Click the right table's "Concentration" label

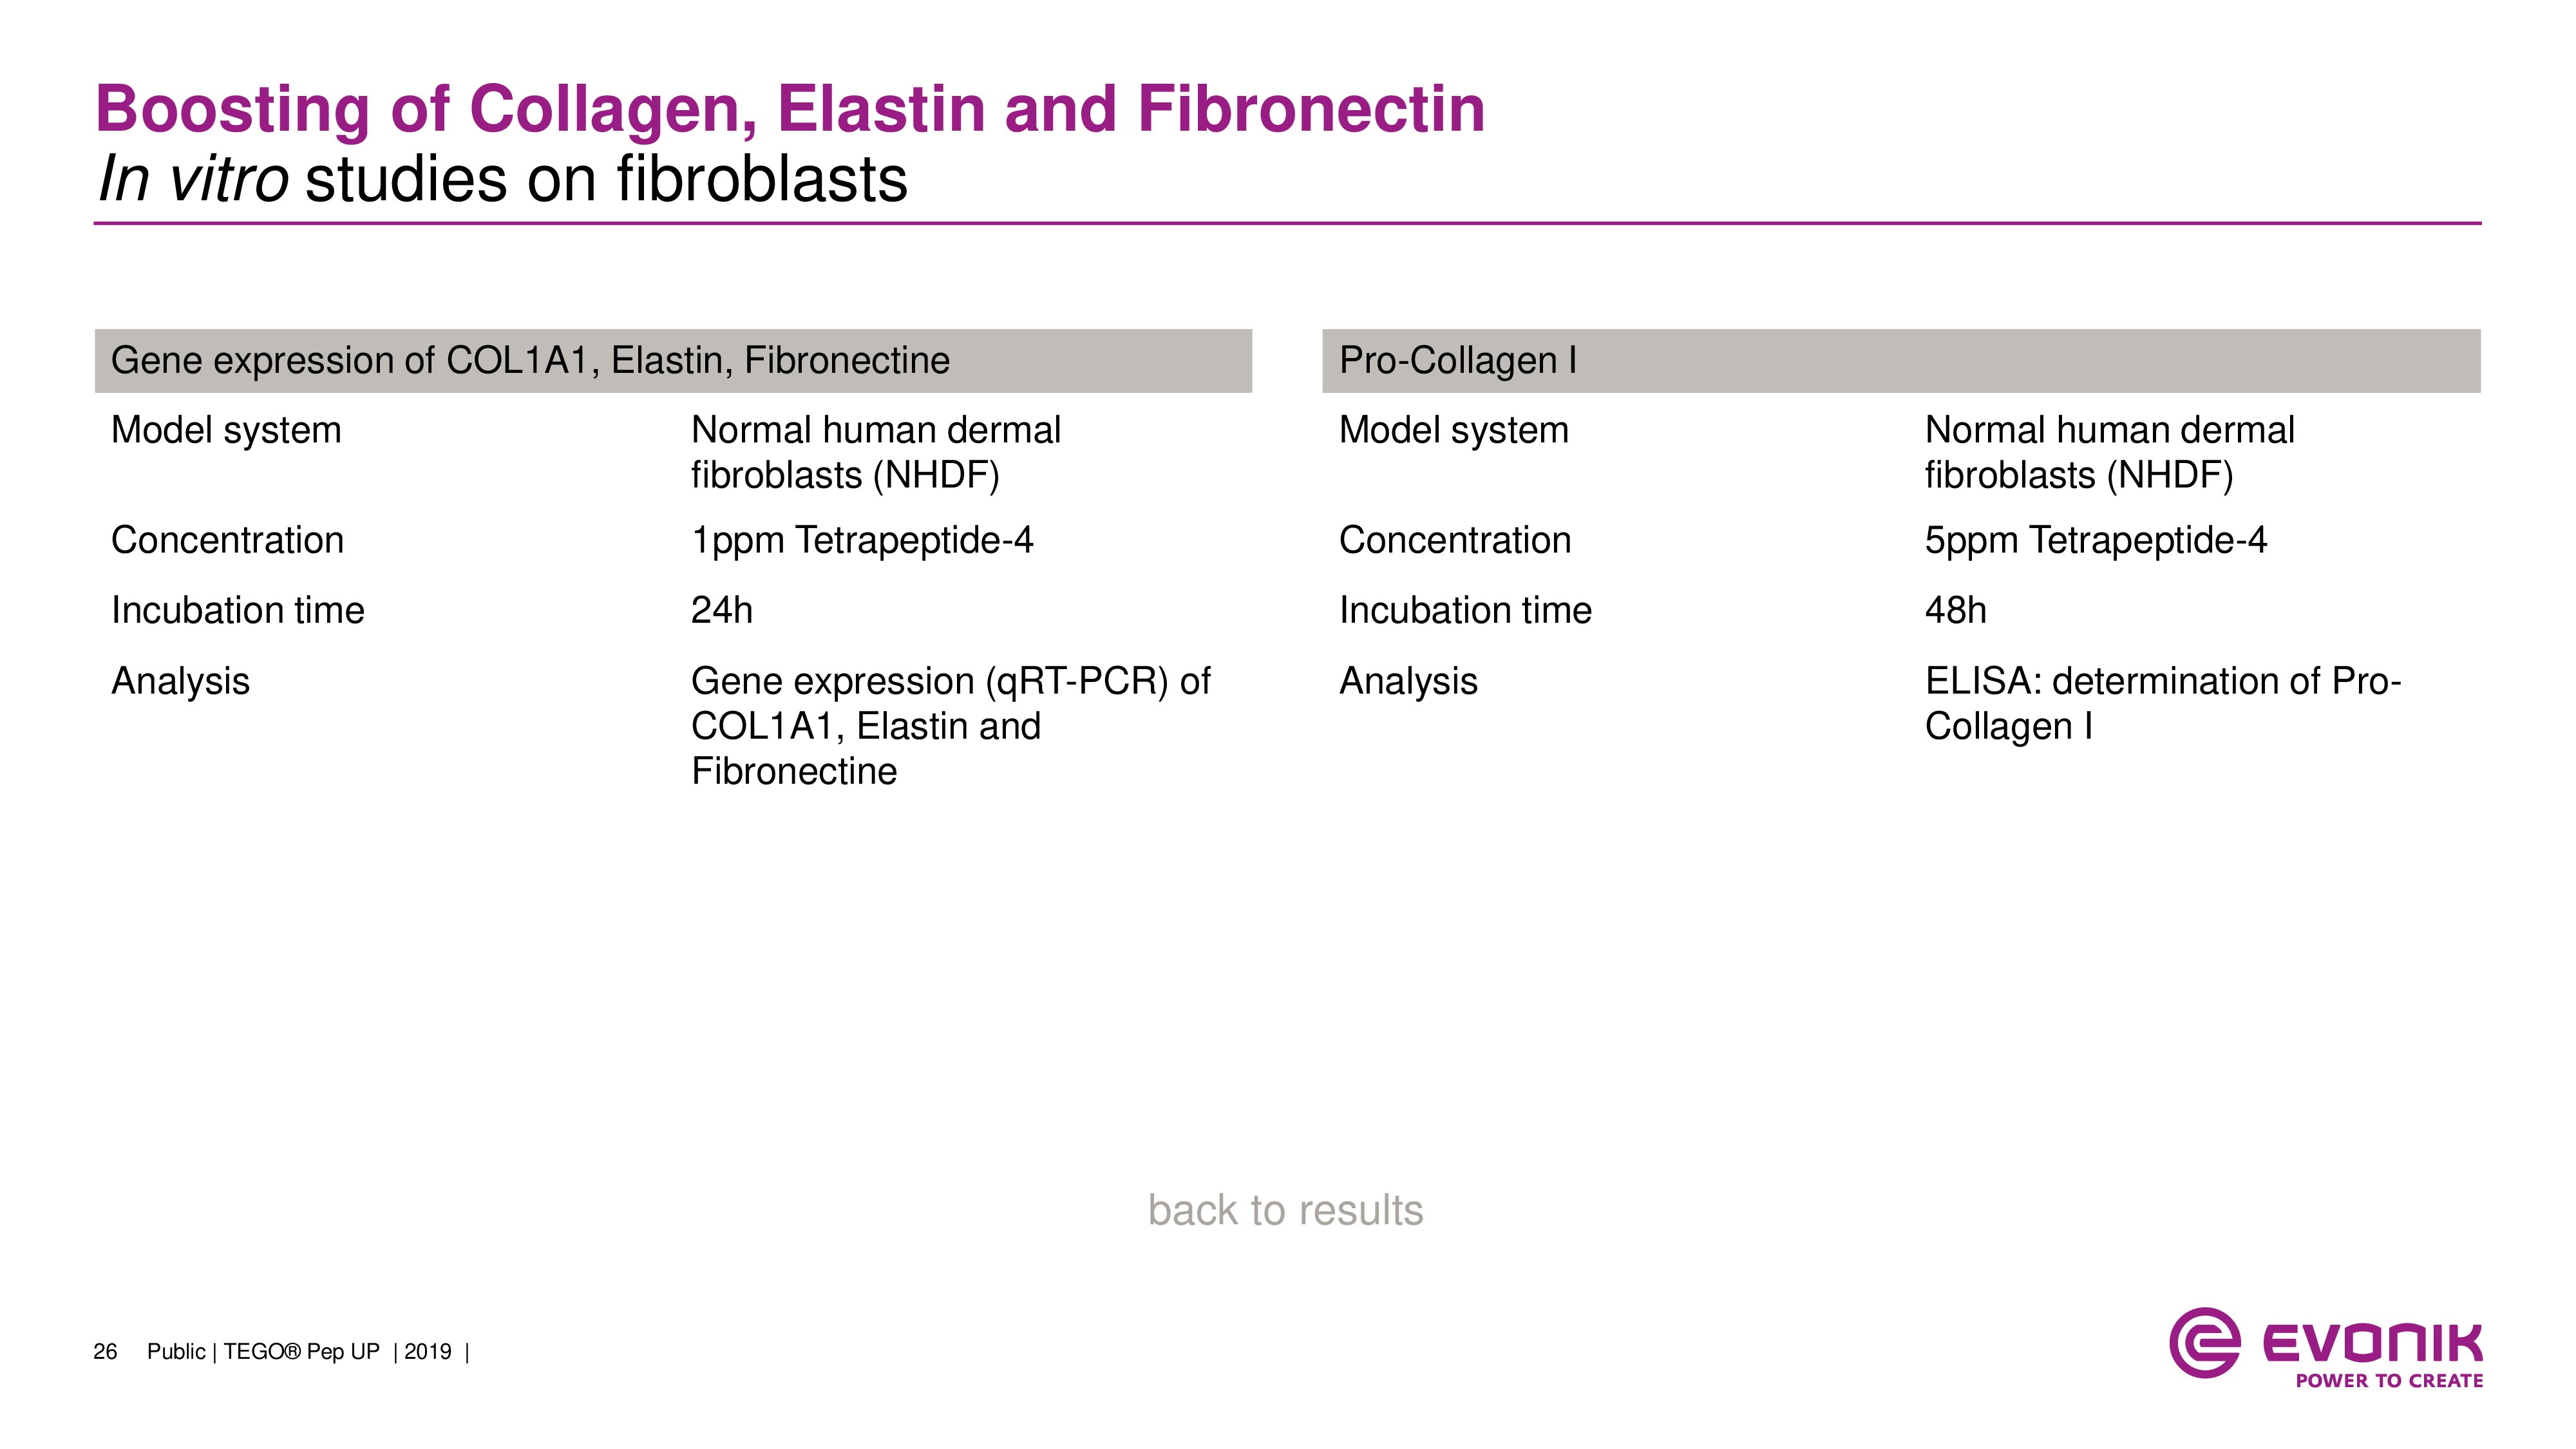pyautogui.click(x=1455, y=540)
